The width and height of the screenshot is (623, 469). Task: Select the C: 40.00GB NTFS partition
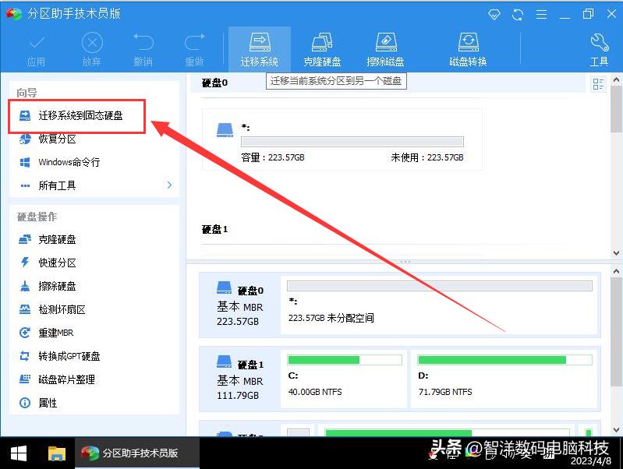coord(344,379)
